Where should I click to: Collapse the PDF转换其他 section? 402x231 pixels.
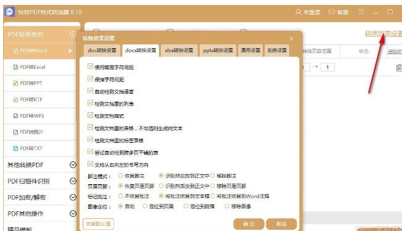73,34
